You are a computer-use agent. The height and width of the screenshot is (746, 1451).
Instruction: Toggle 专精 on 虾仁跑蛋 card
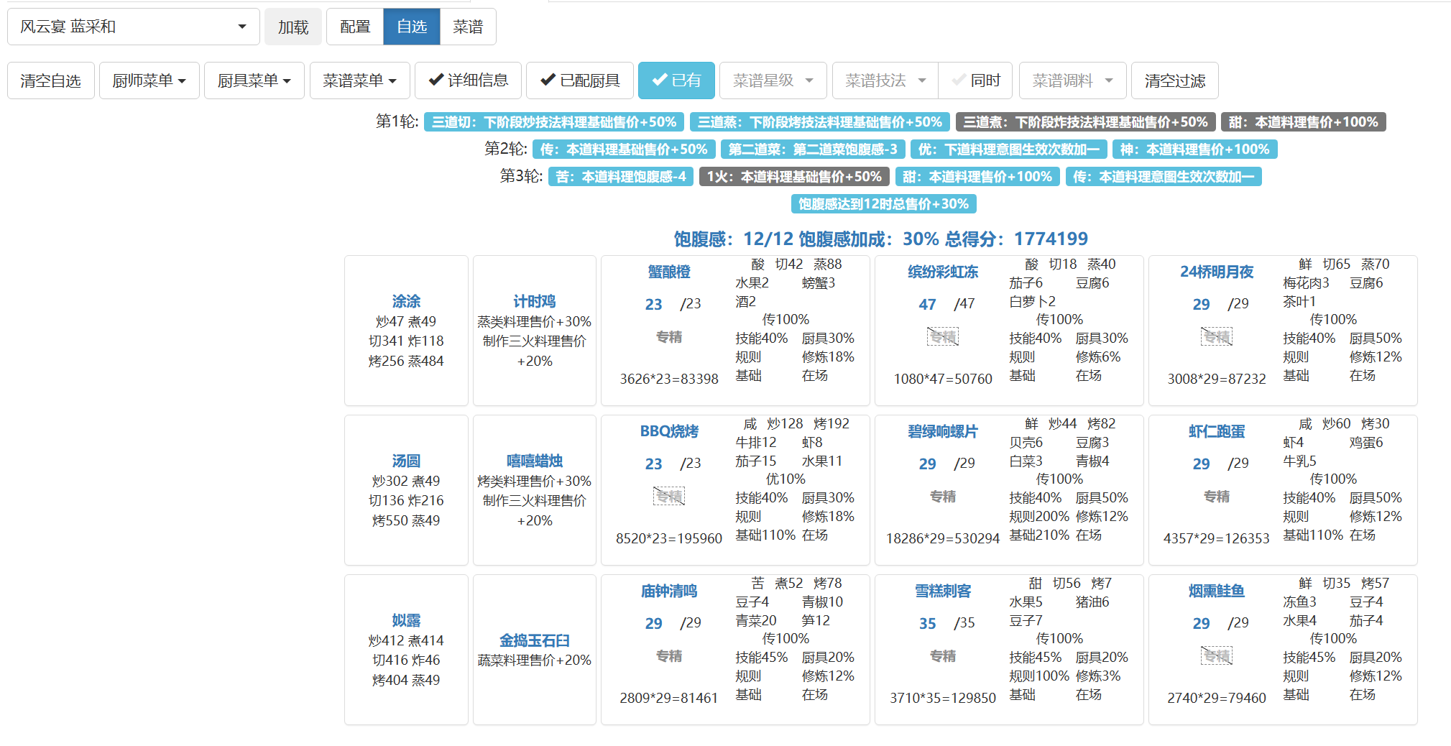(x=1217, y=497)
